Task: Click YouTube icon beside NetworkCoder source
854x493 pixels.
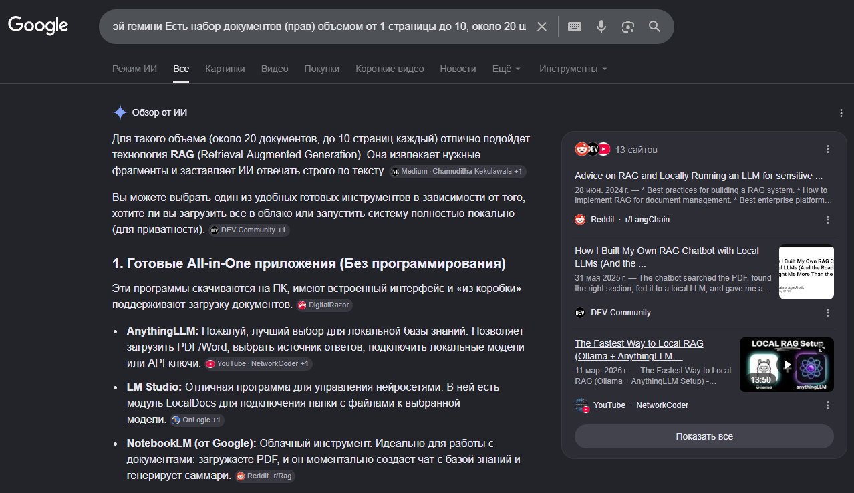Action: [x=581, y=405]
